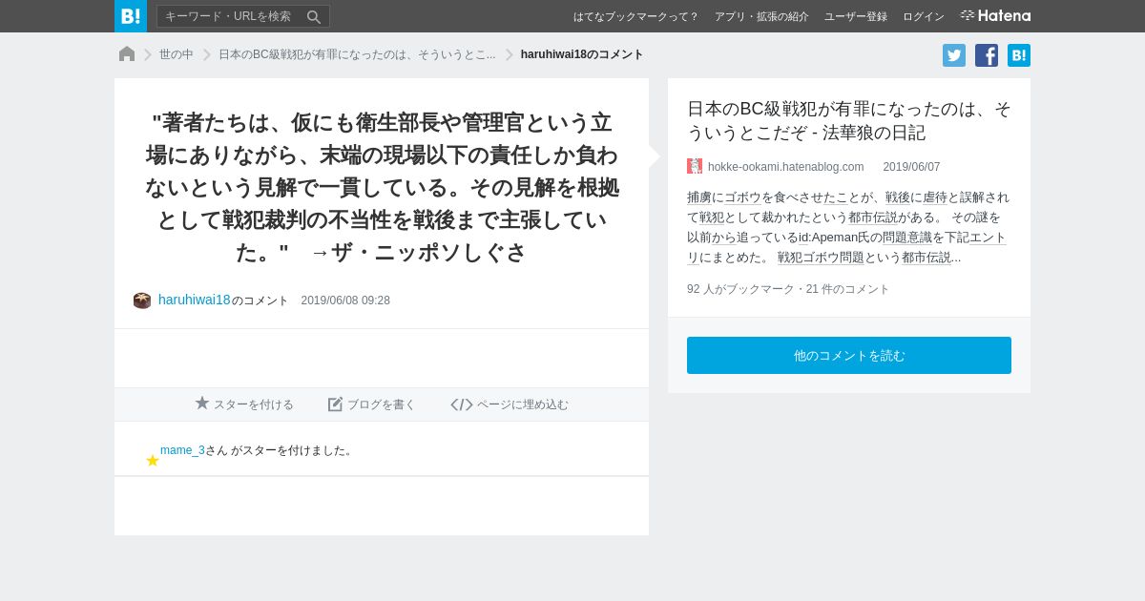1145x601 pixels.
Task: Share comment on Twitter
Action: [x=954, y=55]
